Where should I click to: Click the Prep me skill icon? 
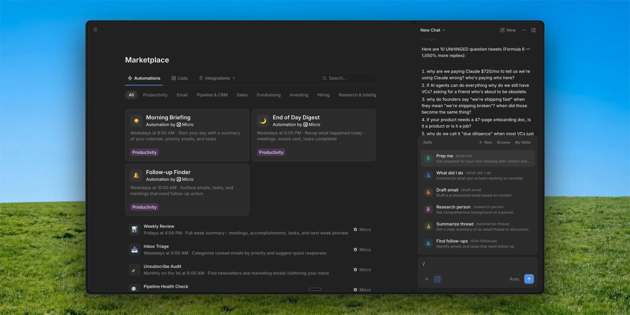[x=428, y=158]
